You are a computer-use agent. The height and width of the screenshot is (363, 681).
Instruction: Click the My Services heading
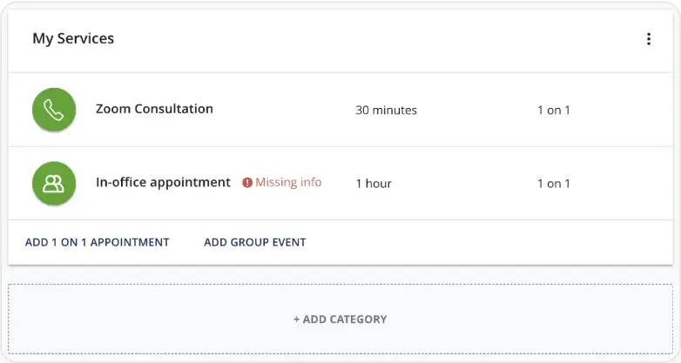[73, 38]
